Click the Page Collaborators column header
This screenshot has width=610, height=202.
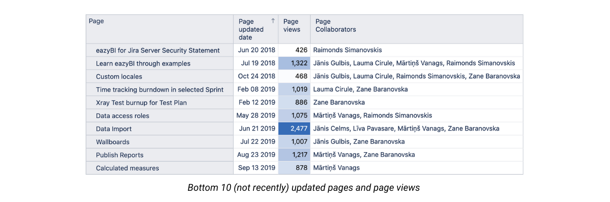click(335, 25)
